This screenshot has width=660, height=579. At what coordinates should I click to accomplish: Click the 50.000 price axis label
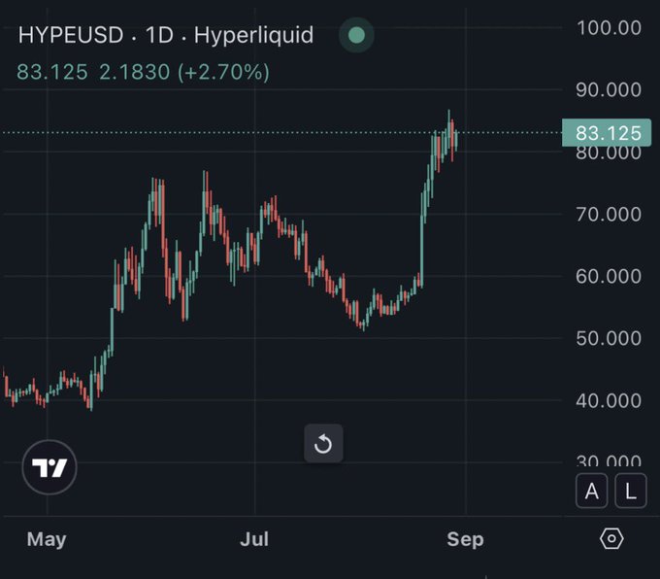tap(609, 338)
